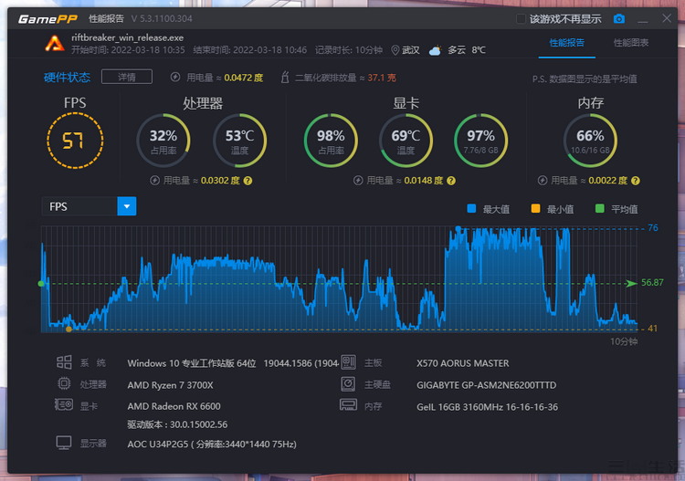Click the GamePP logo
Viewport: 685px width, 481px height.
click(48, 19)
